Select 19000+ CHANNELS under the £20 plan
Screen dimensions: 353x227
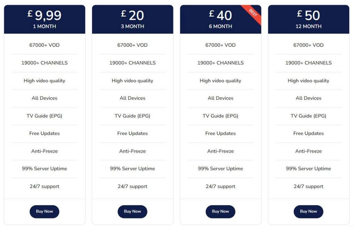pos(132,63)
